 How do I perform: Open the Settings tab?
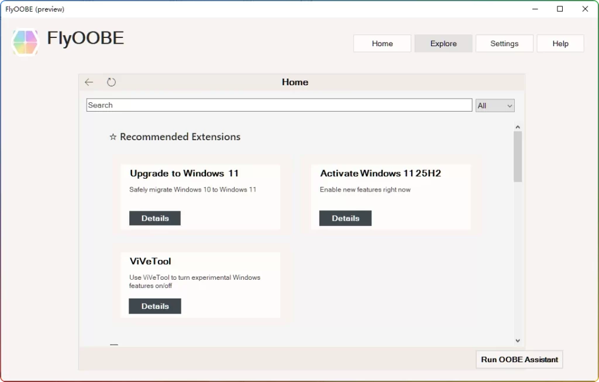(x=504, y=43)
